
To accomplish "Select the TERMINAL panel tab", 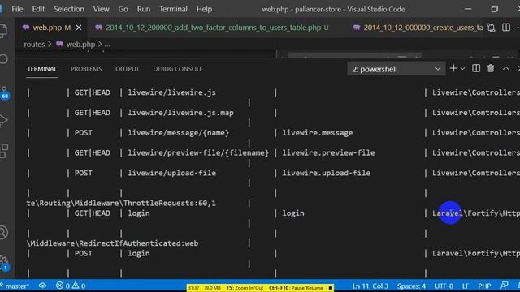I will click(42, 69).
